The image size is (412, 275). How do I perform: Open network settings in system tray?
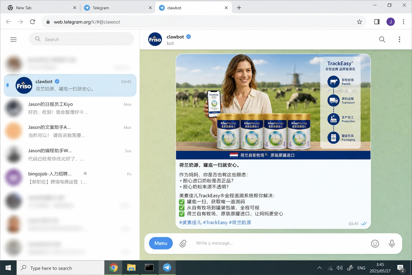pyautogui.click(x=330, y=268)
